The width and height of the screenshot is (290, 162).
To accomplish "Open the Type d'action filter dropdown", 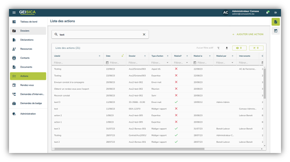I will pyautogui.click(x=168, y=63).
